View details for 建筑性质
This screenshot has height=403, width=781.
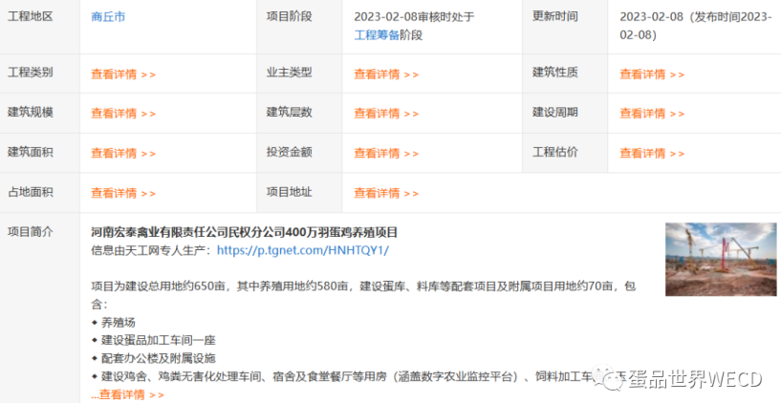point(651,74)
